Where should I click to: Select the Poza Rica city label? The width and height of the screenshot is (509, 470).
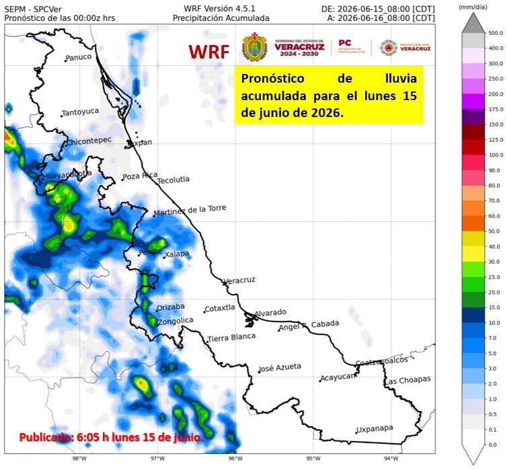(x=140, y=176)
